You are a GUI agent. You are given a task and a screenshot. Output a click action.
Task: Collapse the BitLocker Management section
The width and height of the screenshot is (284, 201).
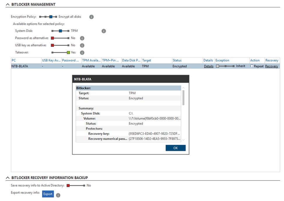[8, 4]
